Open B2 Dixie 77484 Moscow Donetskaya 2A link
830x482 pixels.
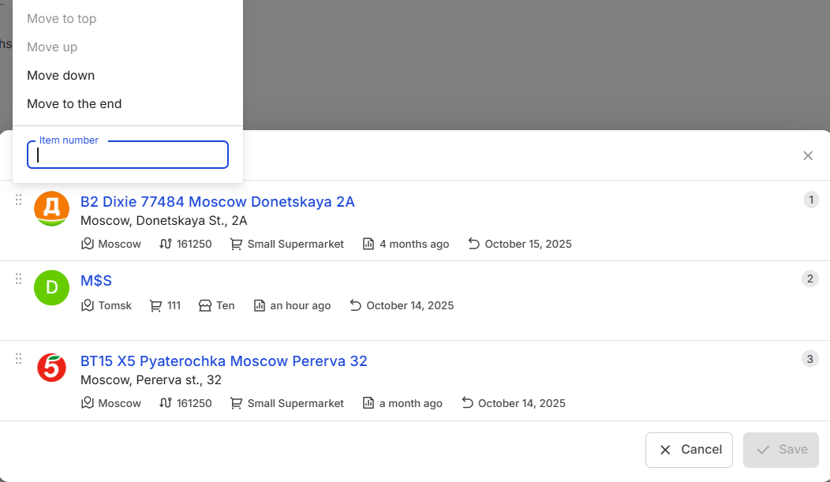point(218,202)
